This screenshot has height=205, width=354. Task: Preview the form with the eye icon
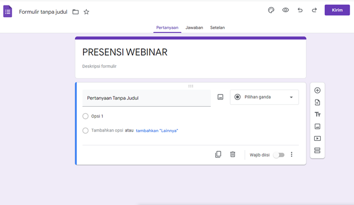pos(285,10)
